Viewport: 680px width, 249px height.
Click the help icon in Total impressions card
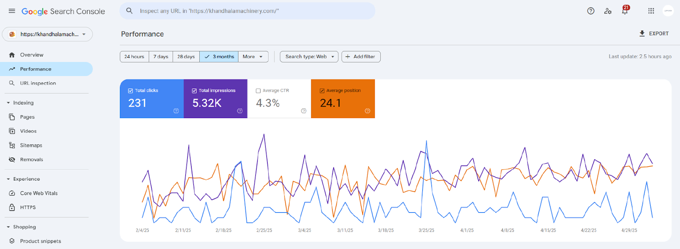(240, 111)
